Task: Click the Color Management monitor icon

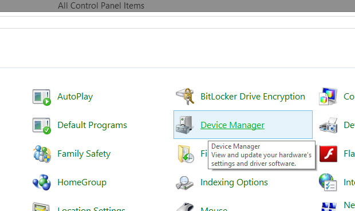Action: tap(328, 97)
